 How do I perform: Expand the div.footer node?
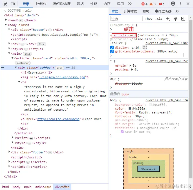pyautogui.click(x=9, y=152)
